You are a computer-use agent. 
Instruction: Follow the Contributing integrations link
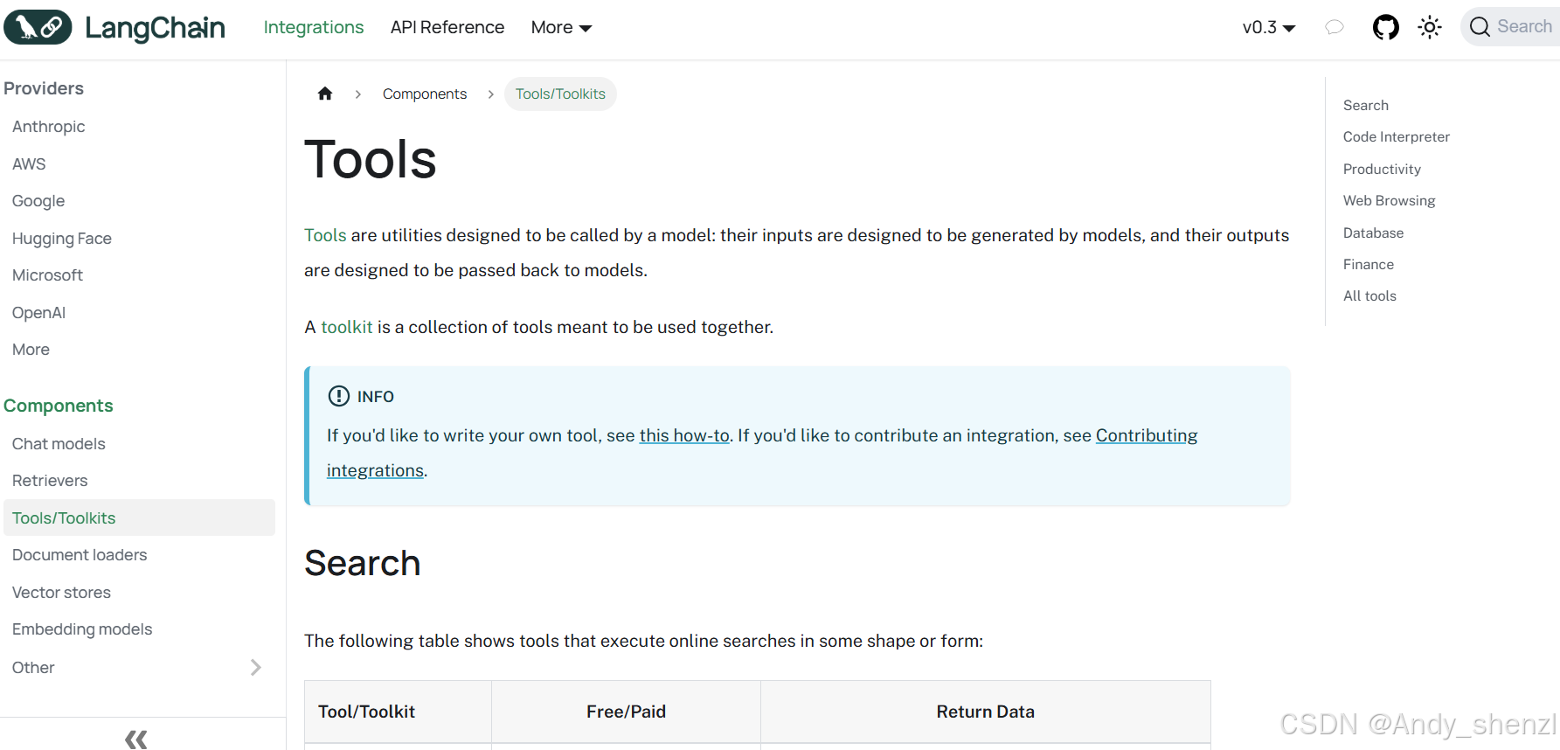click(x=1147, y=435)
